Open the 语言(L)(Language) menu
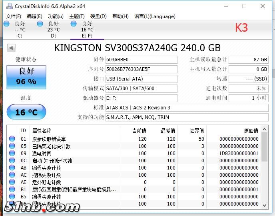Screen dimensions: 275x216 (155, 16)
